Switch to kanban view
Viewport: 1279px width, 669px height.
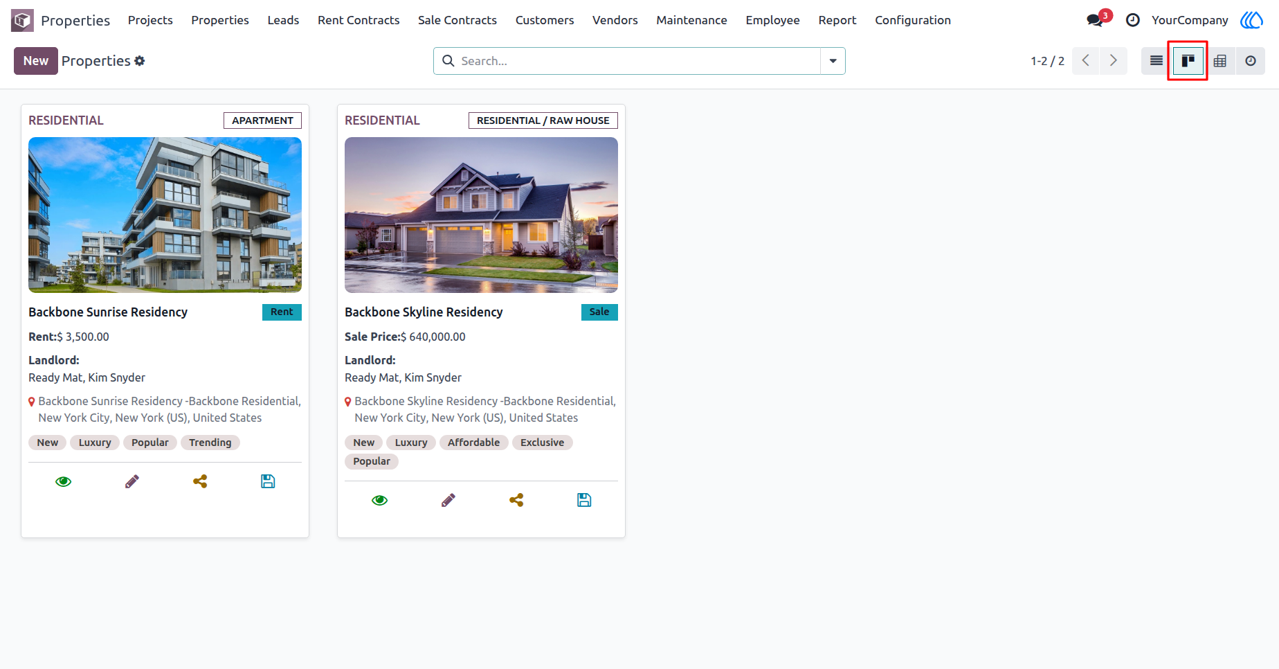click(1188, 61)
